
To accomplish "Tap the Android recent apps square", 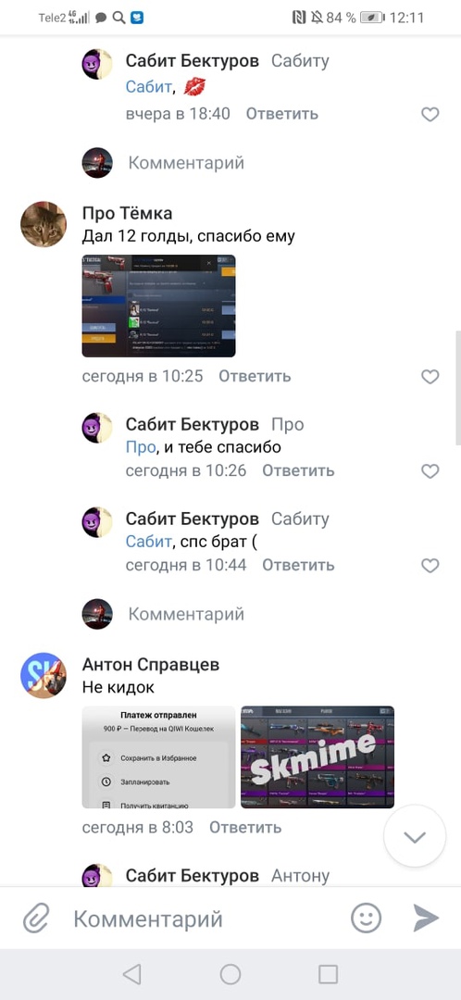I will [328, 974].
